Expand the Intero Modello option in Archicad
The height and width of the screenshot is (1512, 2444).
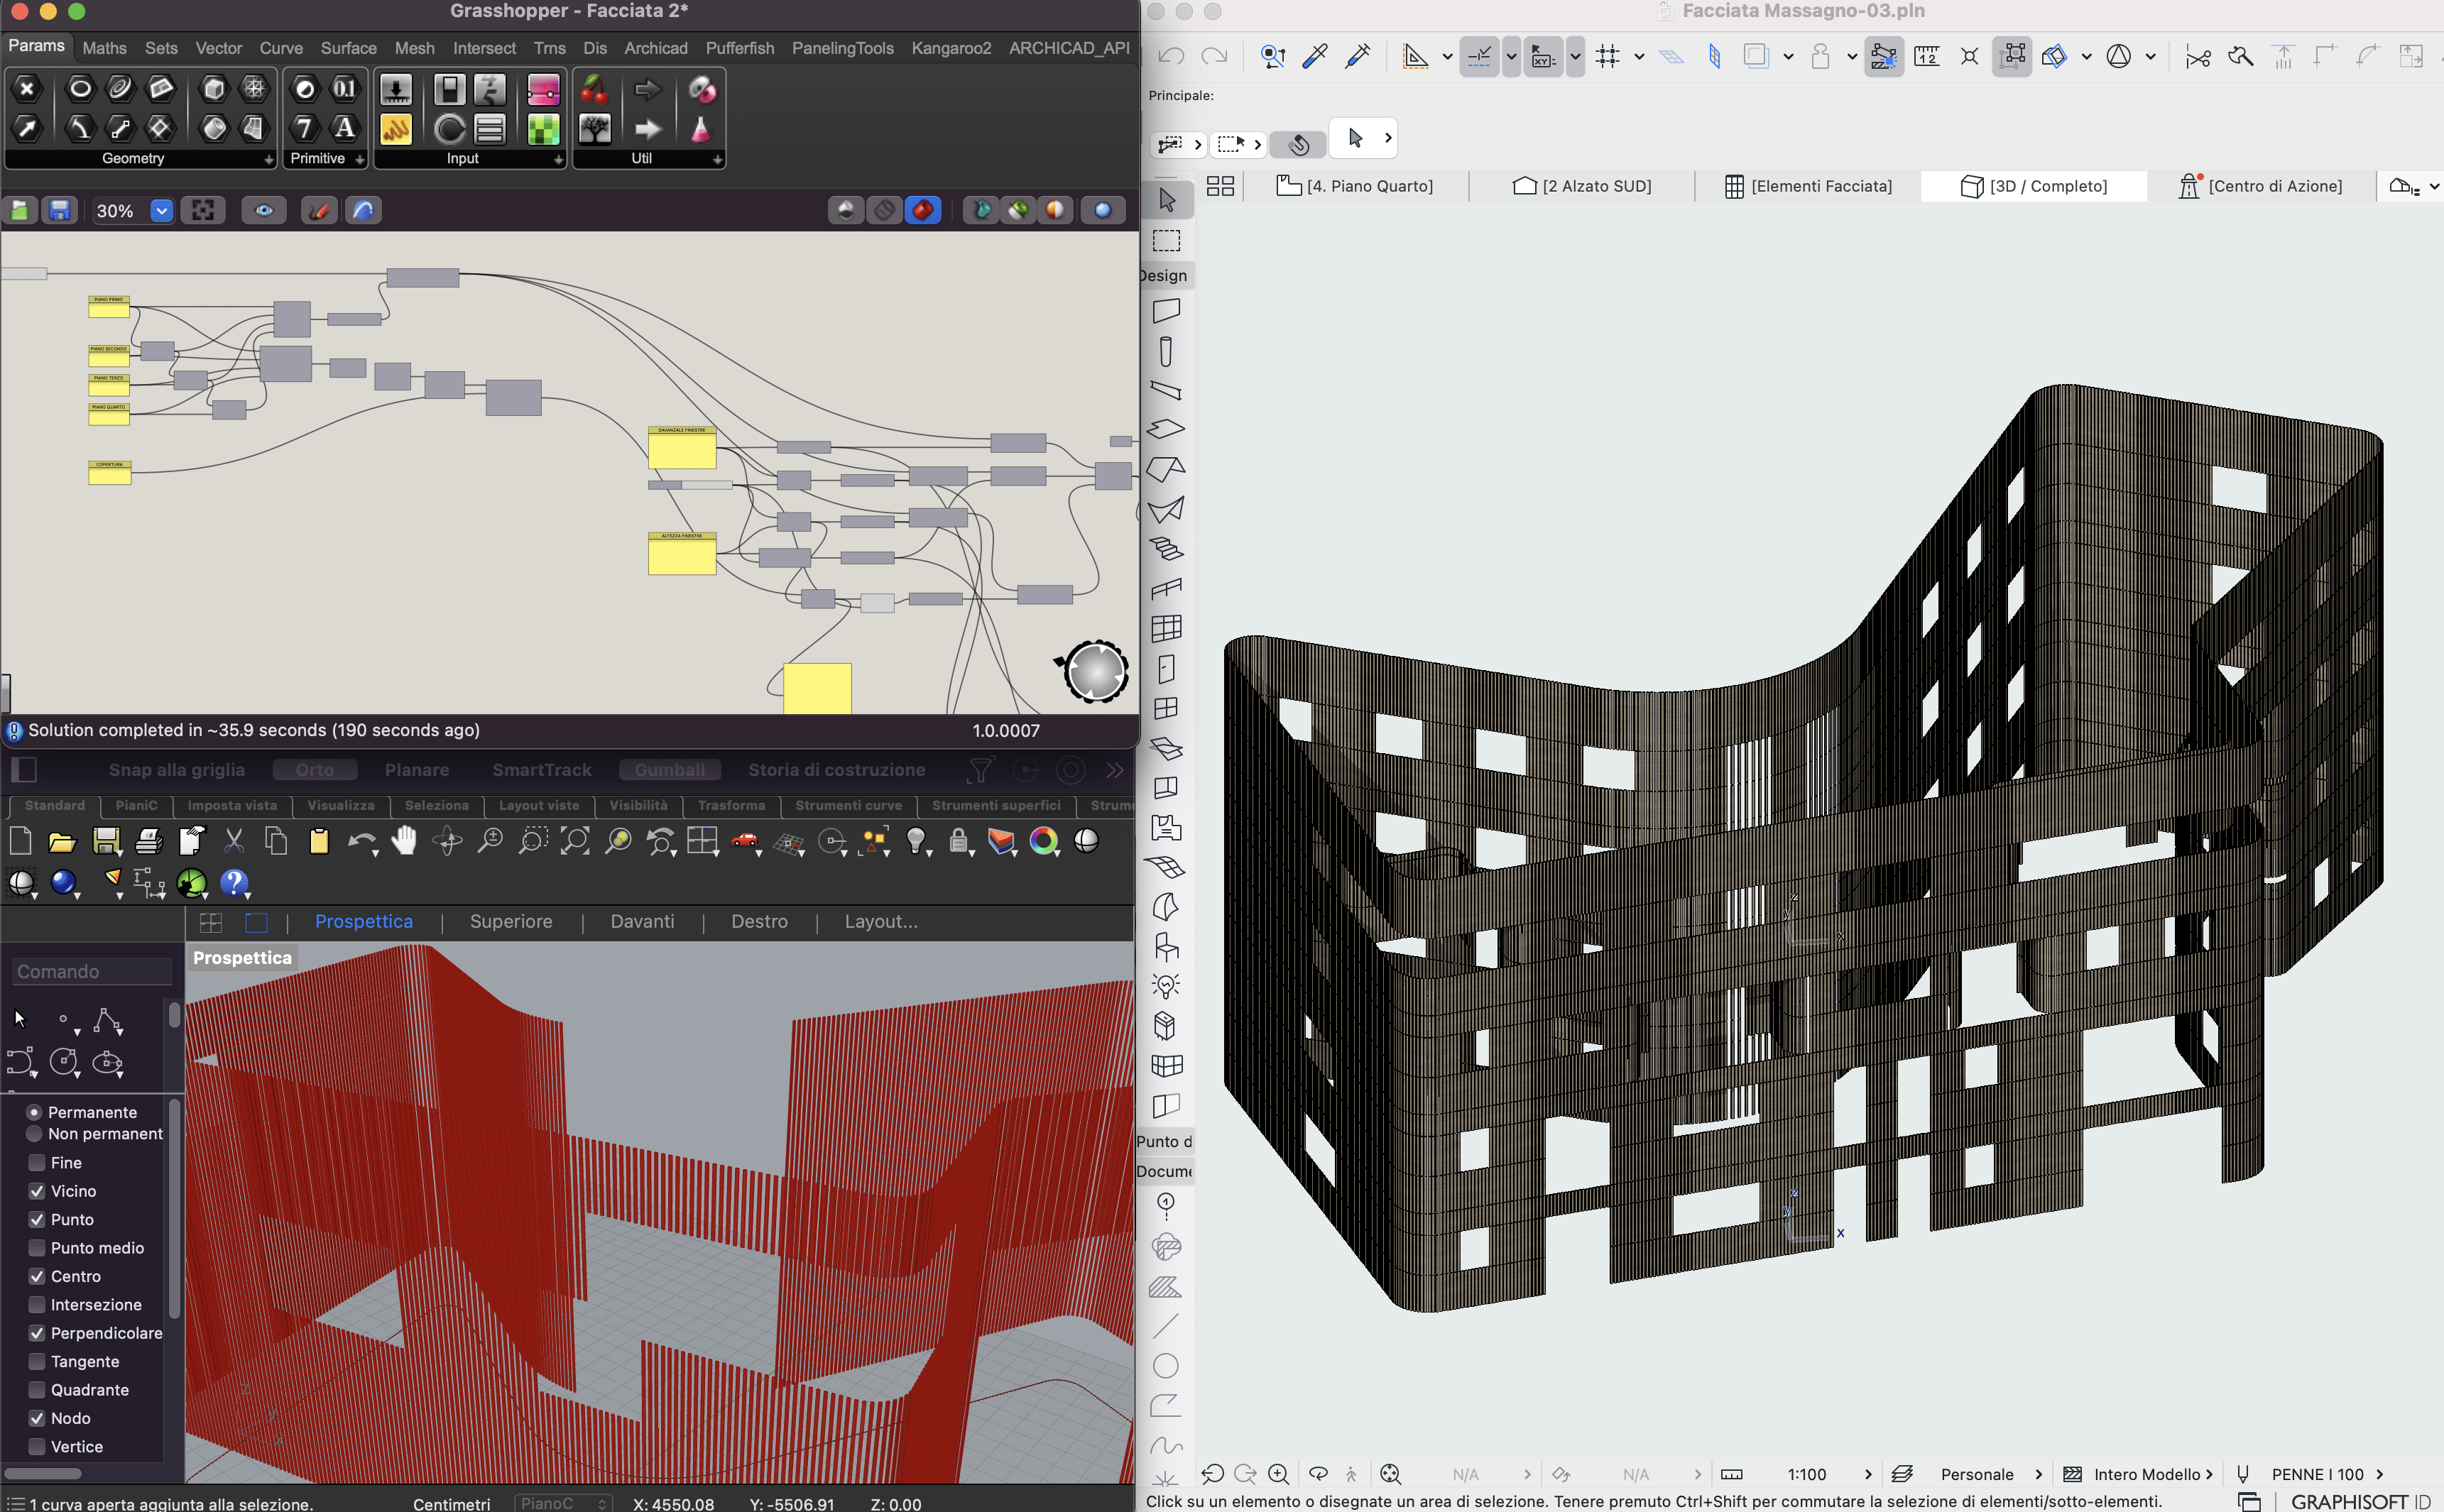[2208, 1474]
